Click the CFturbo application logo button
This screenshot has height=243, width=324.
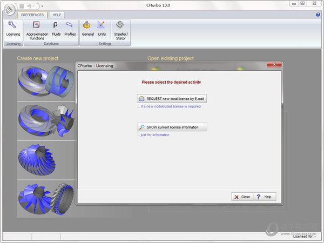9,10
